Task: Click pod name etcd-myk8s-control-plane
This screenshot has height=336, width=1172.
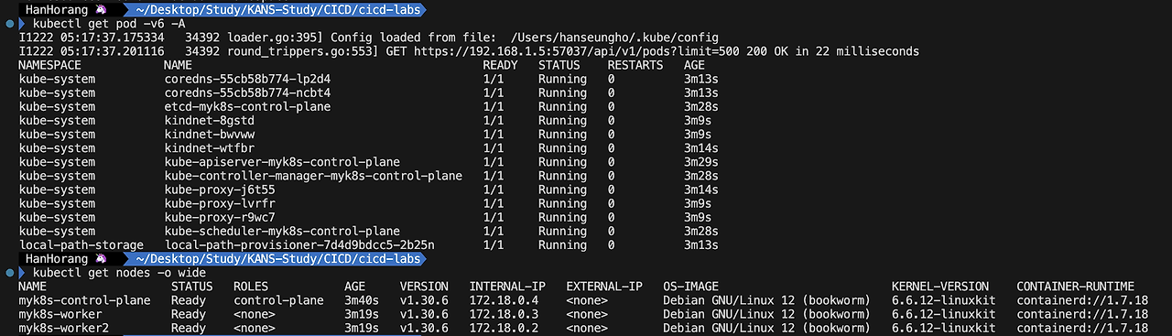Action: coord(247,106)
